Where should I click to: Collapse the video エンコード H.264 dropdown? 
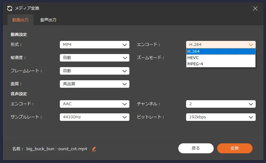point(221,45)
